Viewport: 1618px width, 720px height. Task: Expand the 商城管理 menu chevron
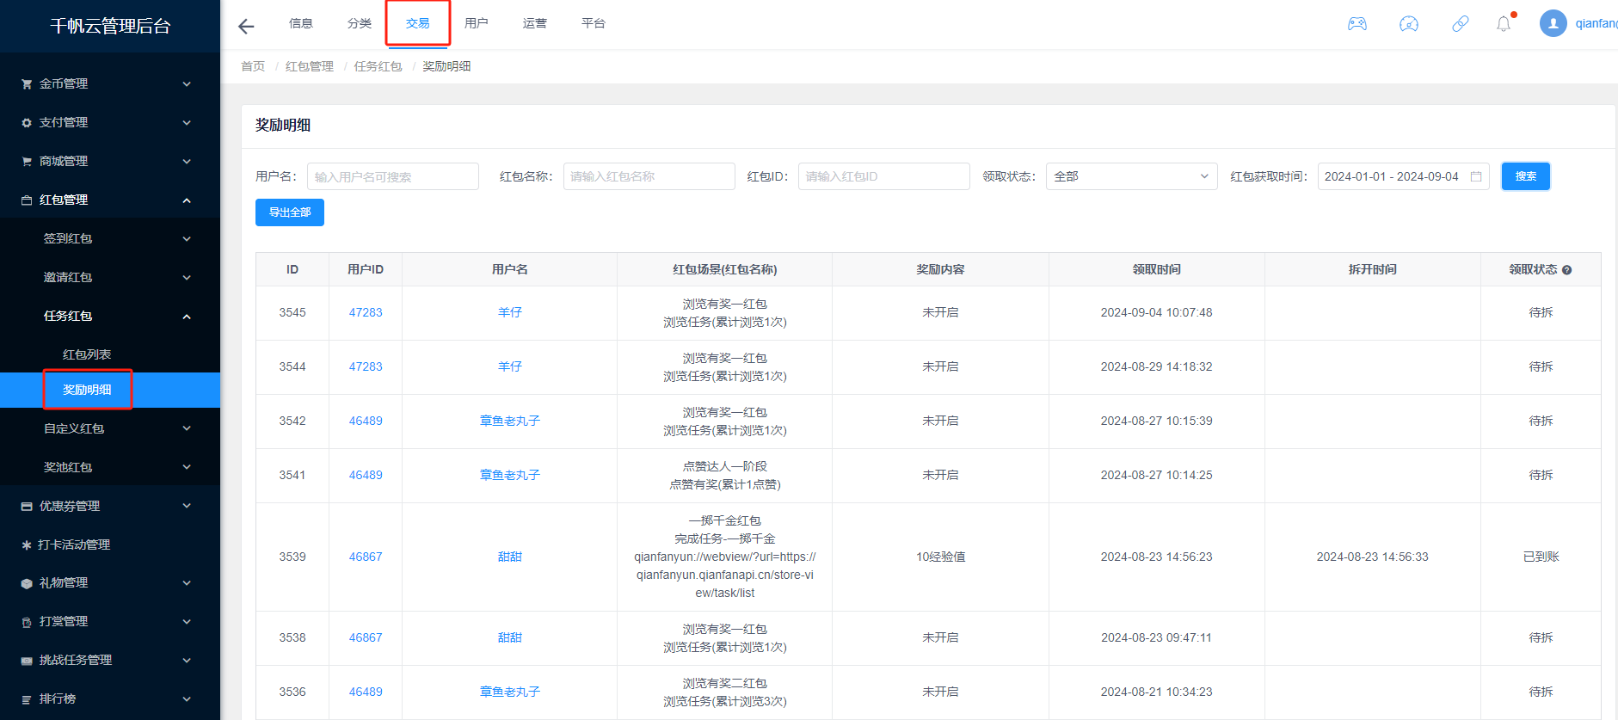(x=187, y=162)
